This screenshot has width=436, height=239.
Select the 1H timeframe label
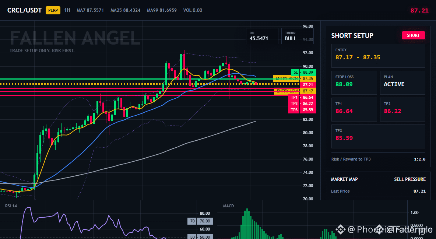67,10
